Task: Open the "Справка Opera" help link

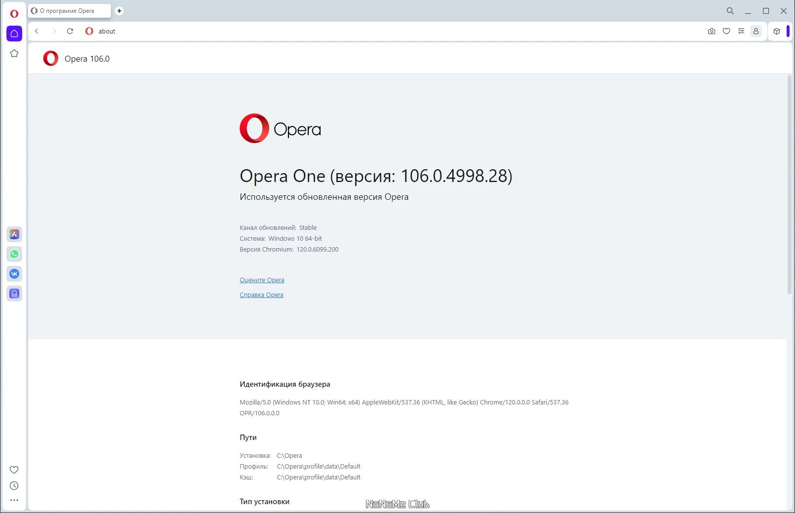Action: tap(261, 295)
